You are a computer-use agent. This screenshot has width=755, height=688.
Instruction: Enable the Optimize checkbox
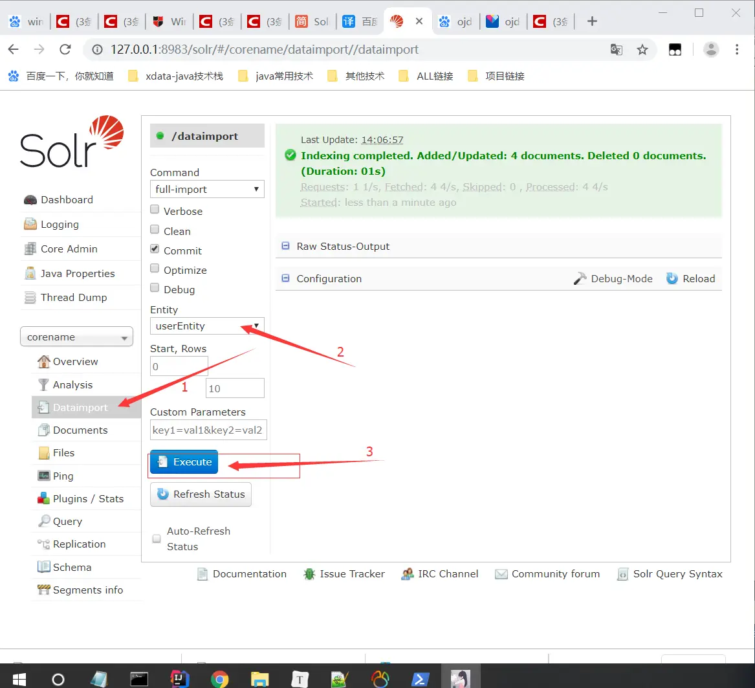coord(155,269)
